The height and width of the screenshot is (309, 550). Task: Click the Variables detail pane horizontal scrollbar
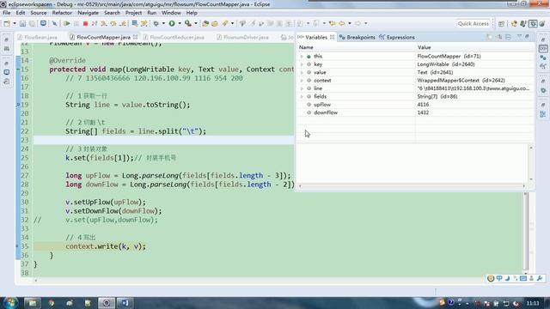412,186
